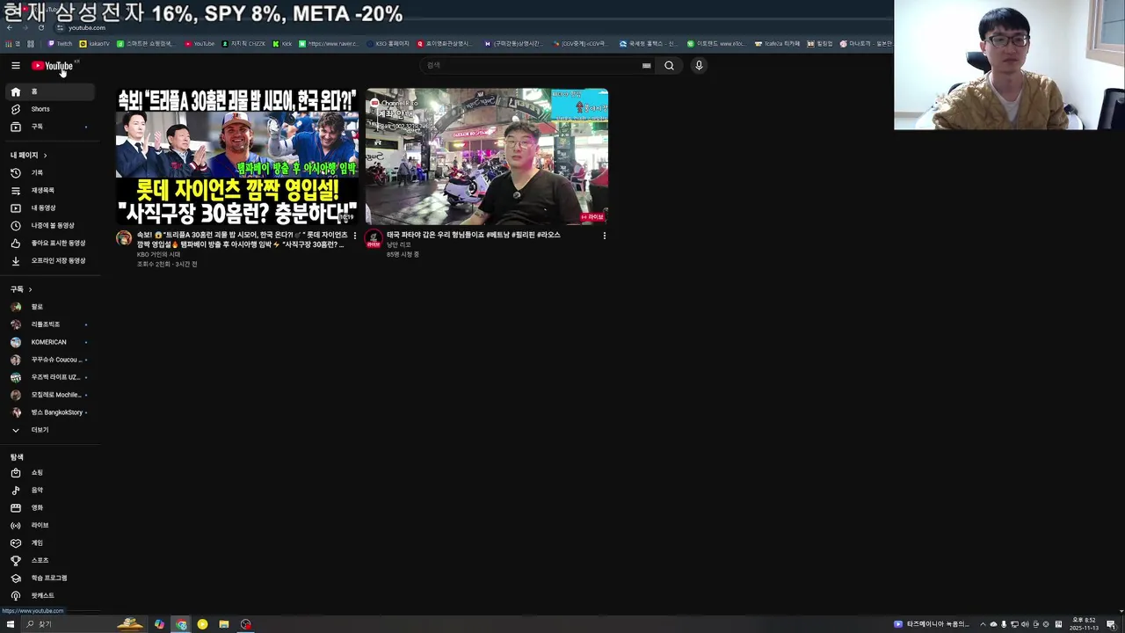Open the 리틀조빅조 channel
Viewport: 1125px width, 633px height.
50,324
